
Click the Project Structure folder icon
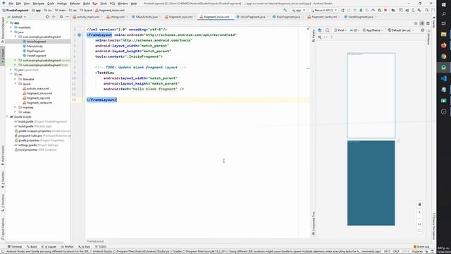click(393, 10)
